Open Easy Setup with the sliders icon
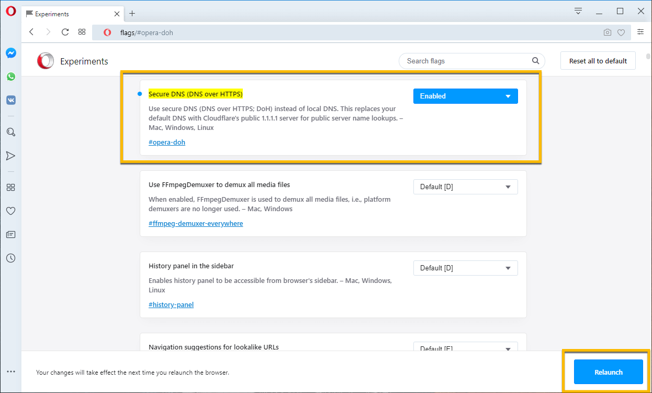Screen dimensions: 652x393 point(640,31)
